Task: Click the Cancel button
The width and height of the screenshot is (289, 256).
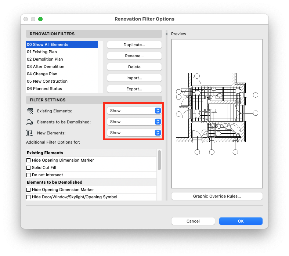Action: (x=193, y=221)
